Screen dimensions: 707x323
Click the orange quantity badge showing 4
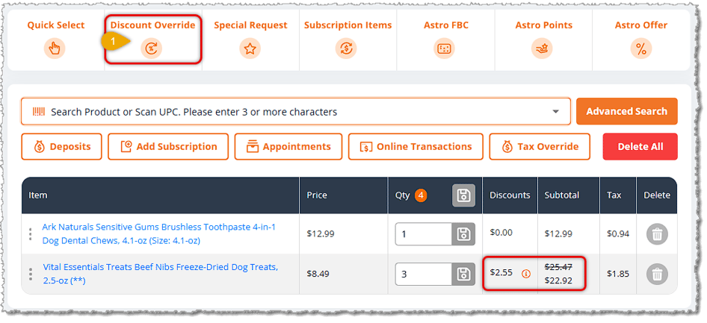(421, 195)
